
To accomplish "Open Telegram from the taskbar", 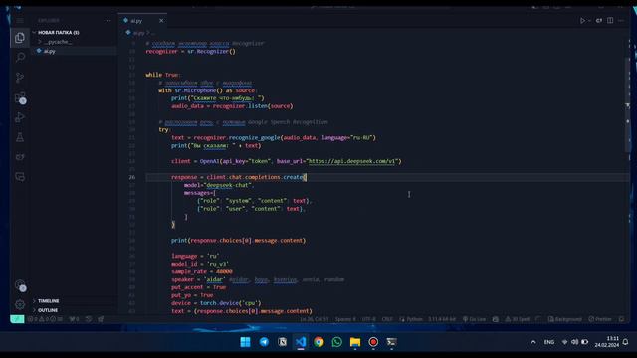I will (264, 342).
